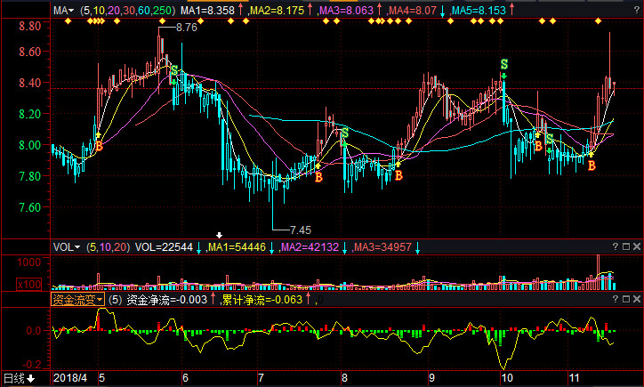Screen dimensions: 644x387
Task: Click the B buy signal near May
Action: click(99, 145)
